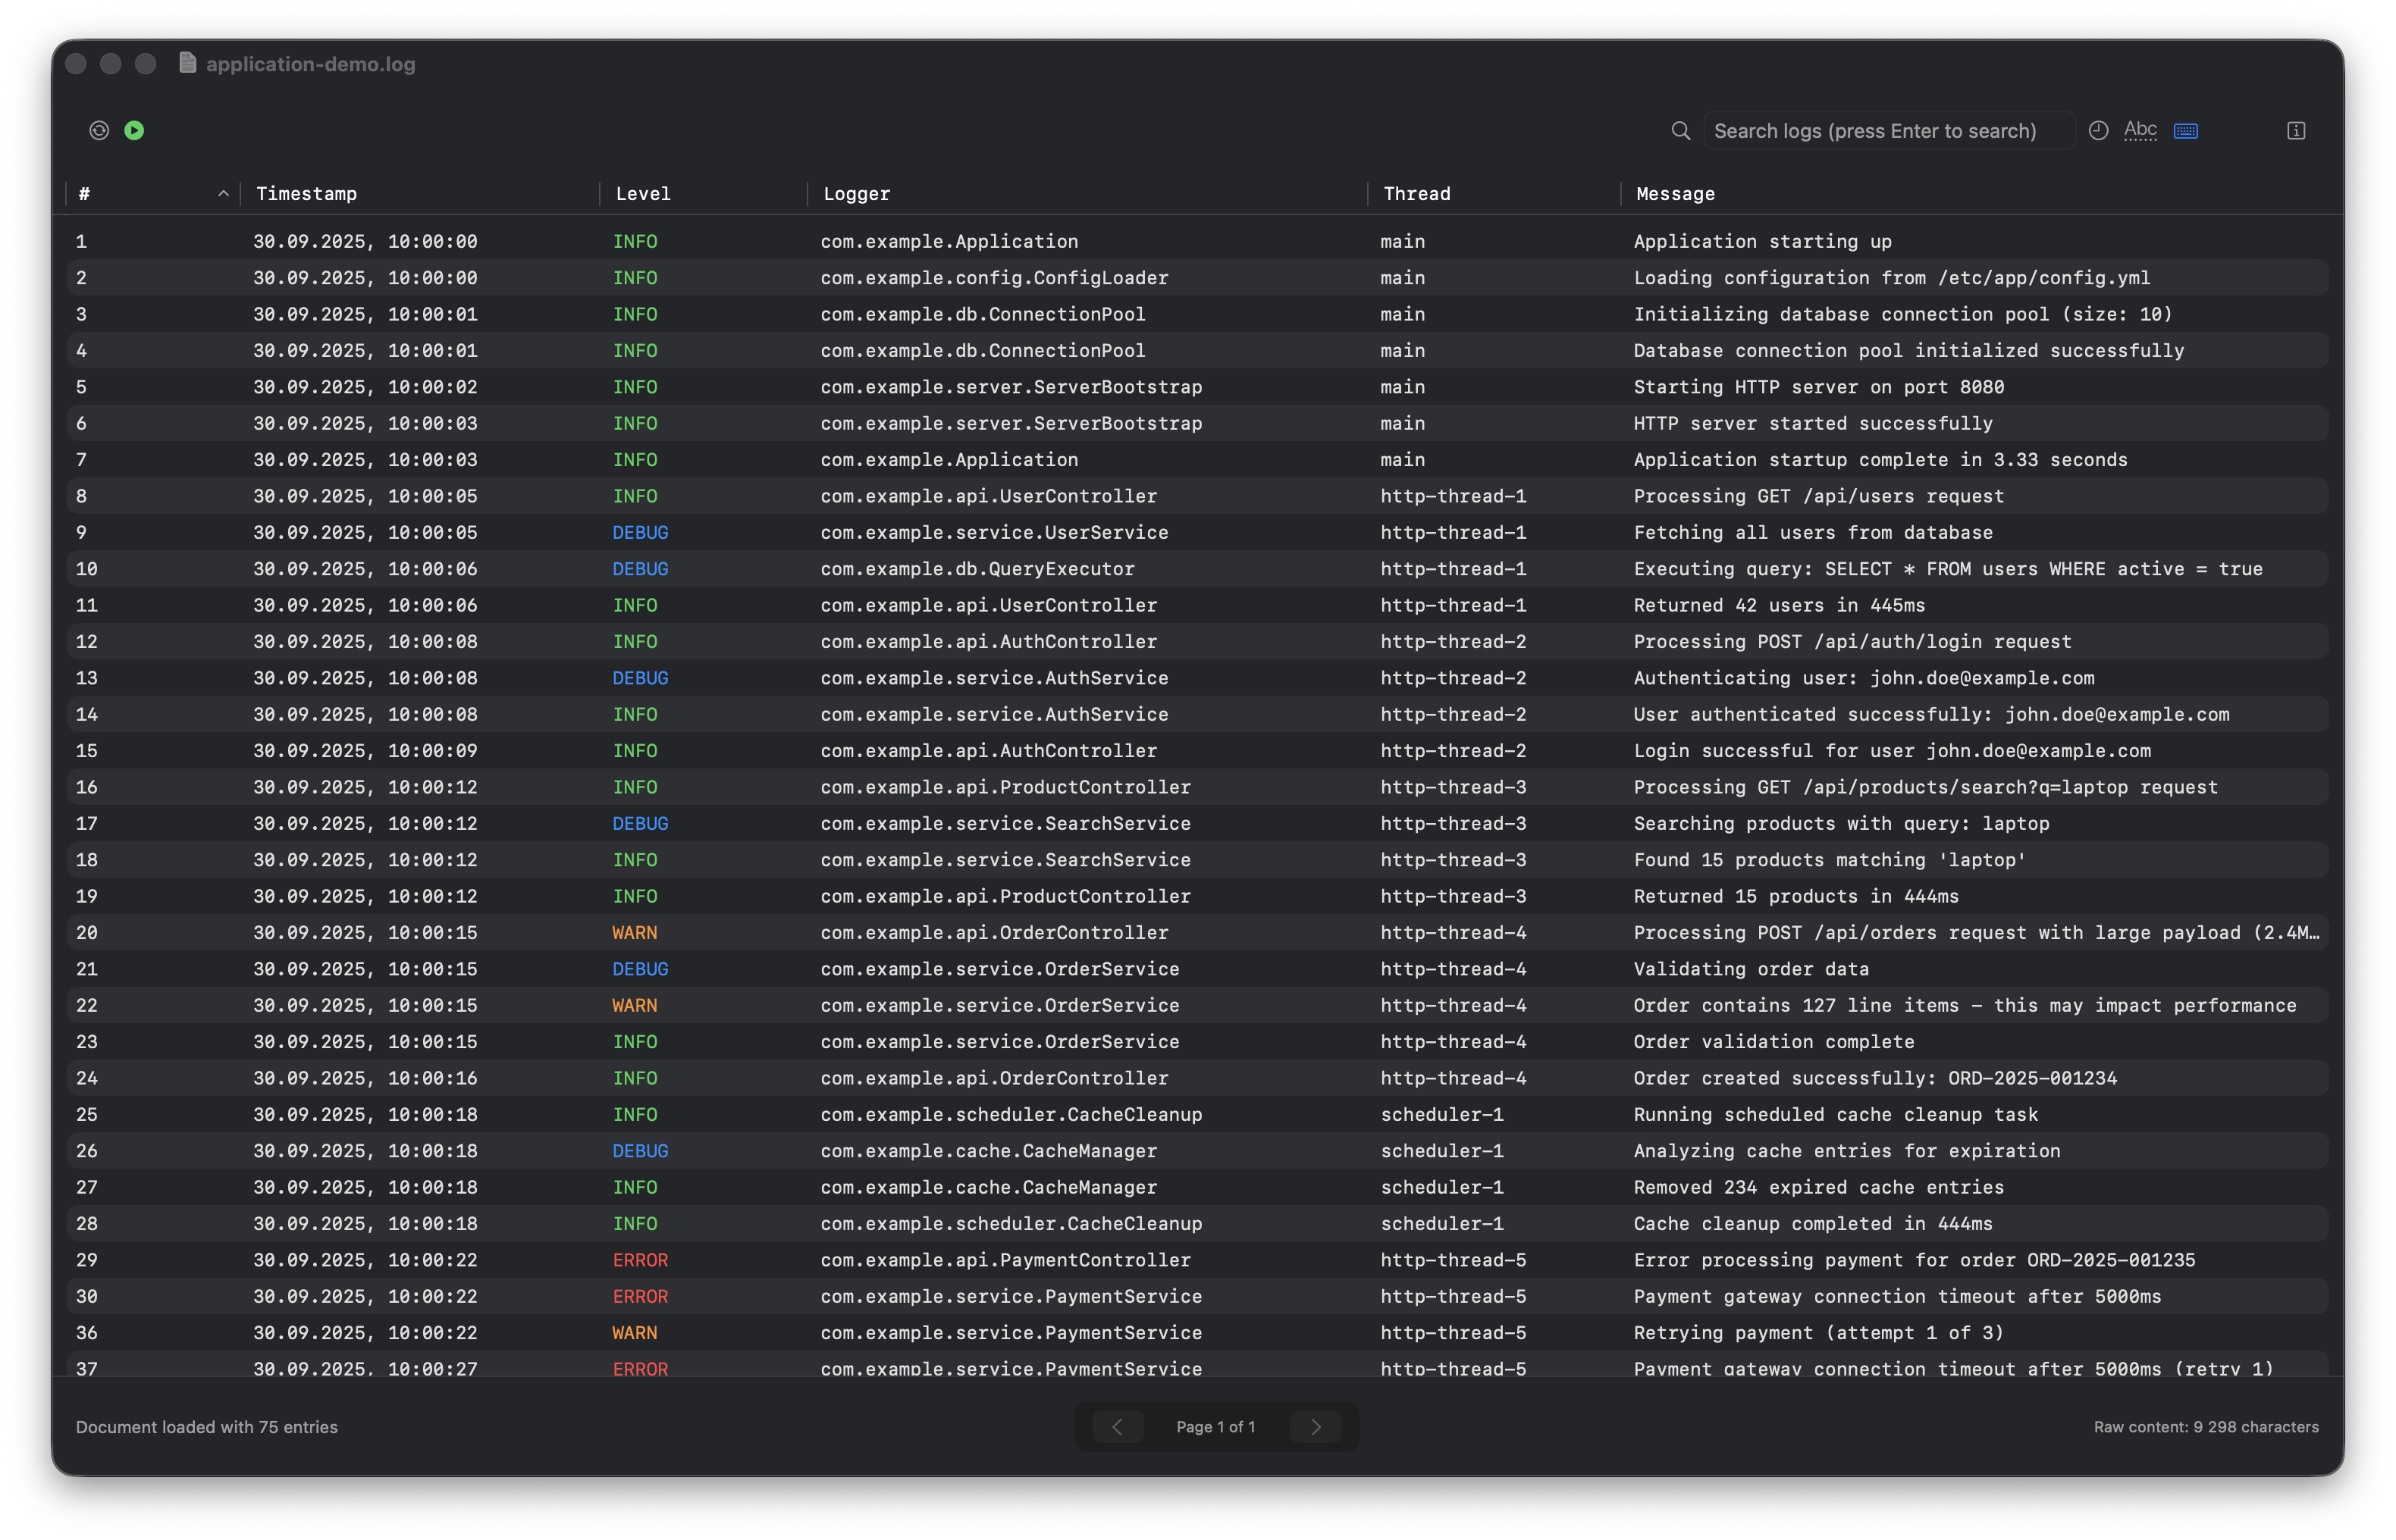Toggle the blue keyboard search mode icon

tap(2186, 131)
